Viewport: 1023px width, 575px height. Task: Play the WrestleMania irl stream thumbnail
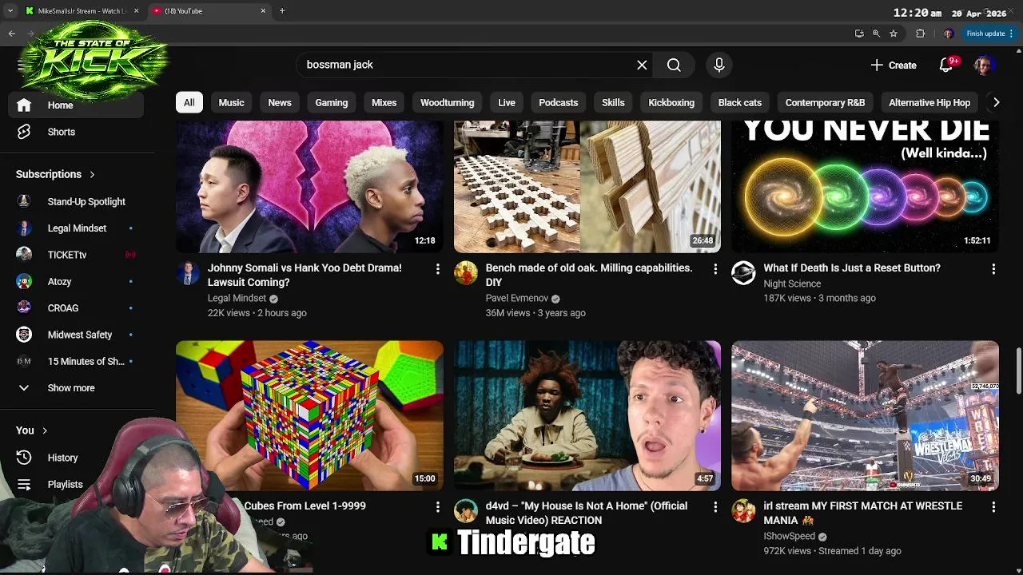pos(865,415)
